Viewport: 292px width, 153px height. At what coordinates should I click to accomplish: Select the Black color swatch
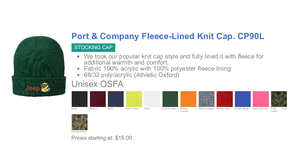pos(79,99)
